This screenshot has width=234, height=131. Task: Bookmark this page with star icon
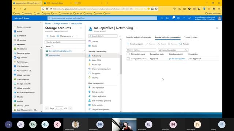click(156, 9)
